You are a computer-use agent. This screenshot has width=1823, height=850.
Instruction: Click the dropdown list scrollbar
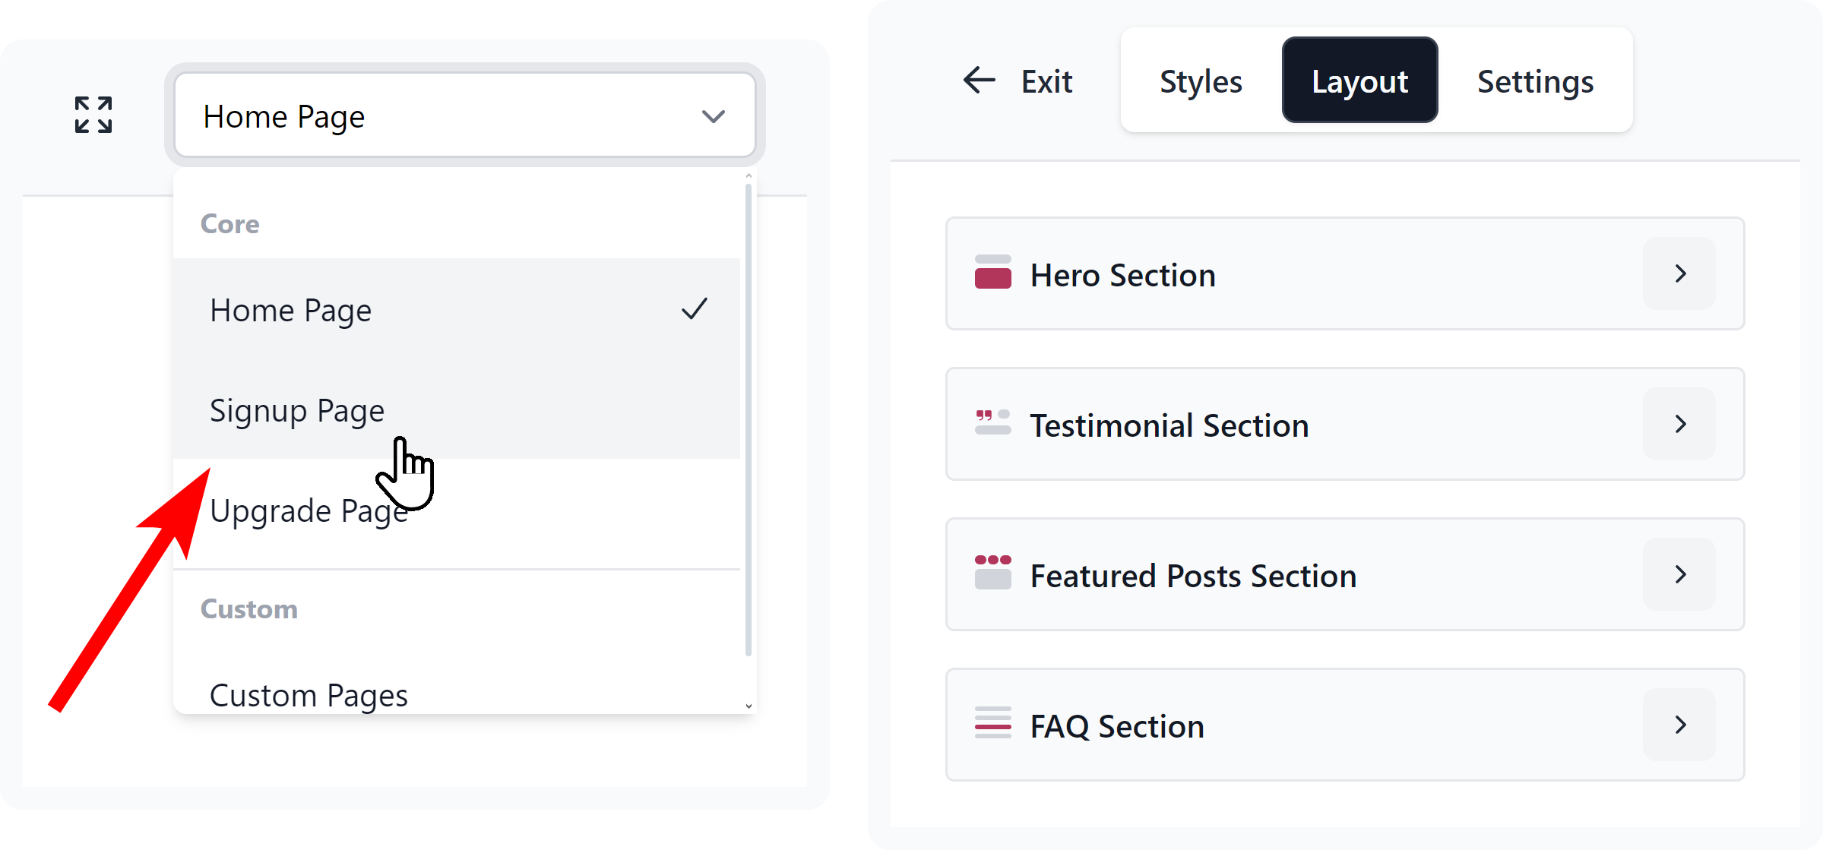(x=749, y=418)
